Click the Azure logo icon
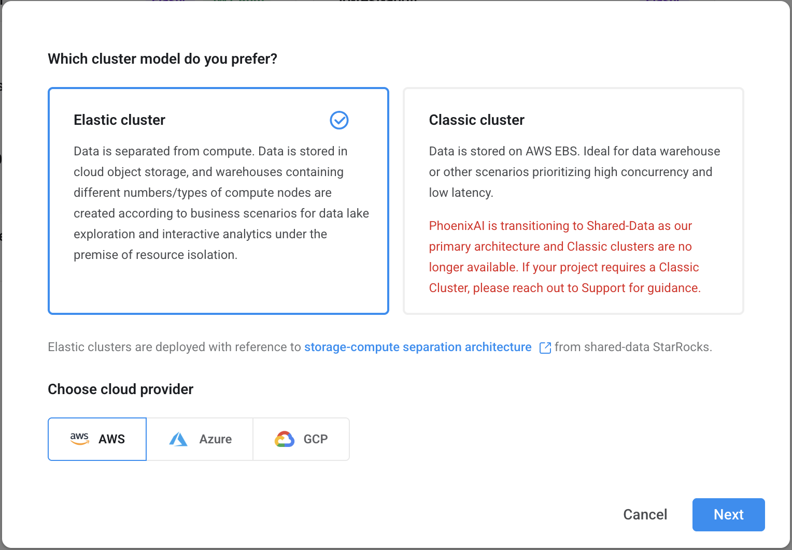792x550 pixels. click(x=178, y=439)
